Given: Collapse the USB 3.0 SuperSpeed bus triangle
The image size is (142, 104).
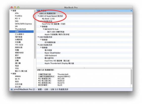Looking at the screenshot, I should (x=38, y=16).
